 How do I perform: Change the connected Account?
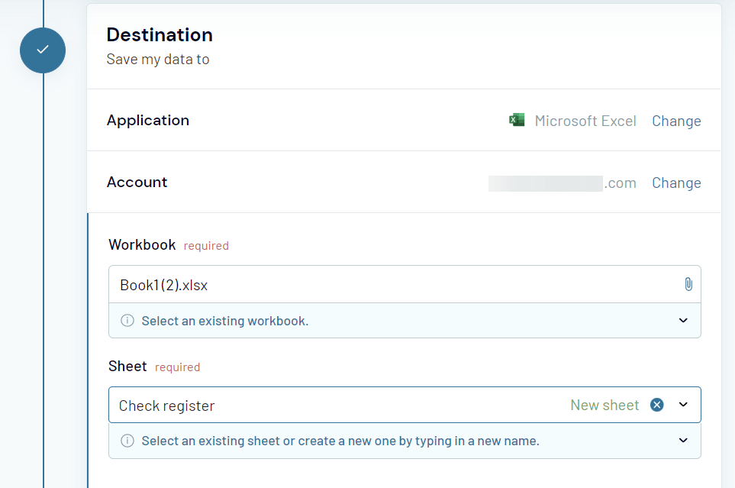pos(675,183)
